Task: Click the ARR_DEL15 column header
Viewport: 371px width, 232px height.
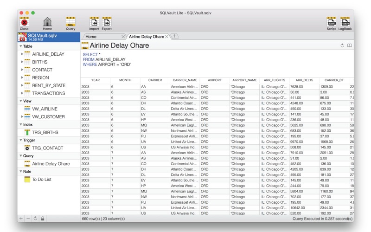Action: pos(304,80)
